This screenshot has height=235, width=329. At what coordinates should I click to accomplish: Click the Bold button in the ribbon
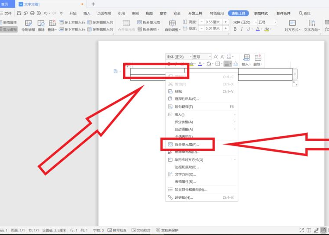(235, 29)
